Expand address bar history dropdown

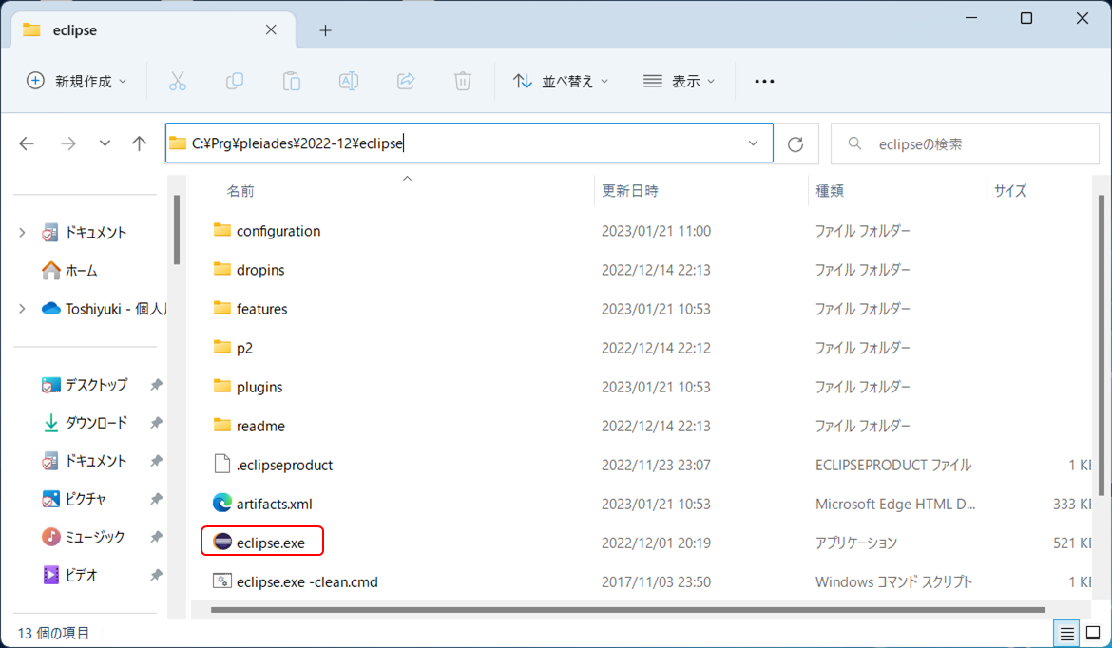coord(753,143)
